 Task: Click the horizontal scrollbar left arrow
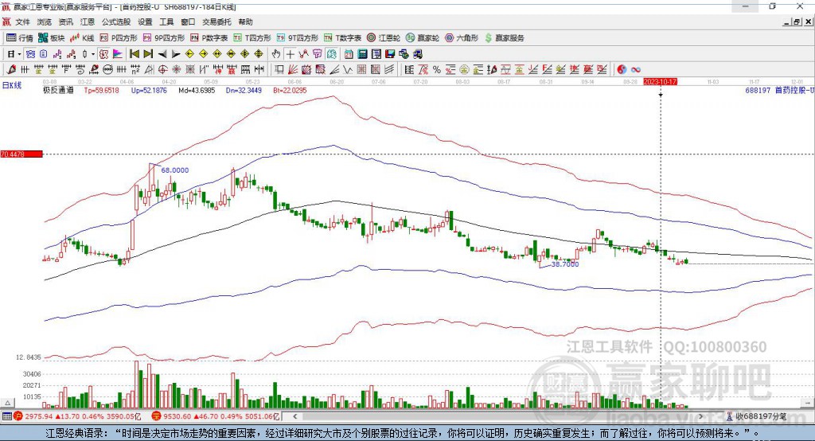(x=295, y=416)
